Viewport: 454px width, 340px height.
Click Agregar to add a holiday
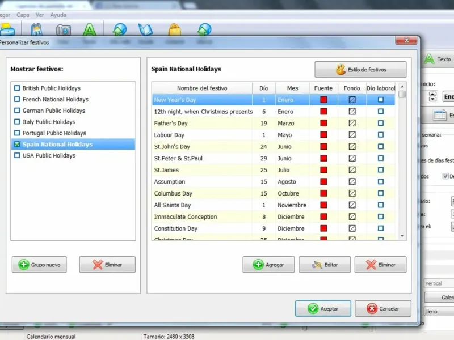pyautogui.click(x=268, y=264)
